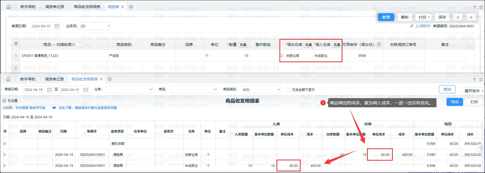The image size is (485, 173).
Task: Click the 导出 button in the report
Action: pos(455,102)
